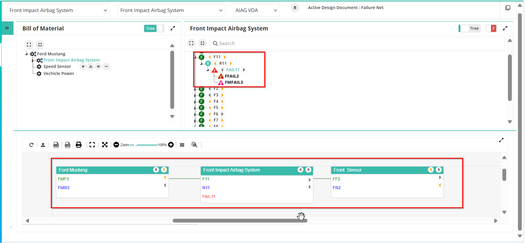Toggle the grid view icon

182,145
